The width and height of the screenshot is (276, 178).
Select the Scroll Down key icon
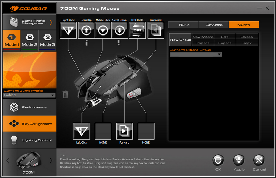(119, 30)
